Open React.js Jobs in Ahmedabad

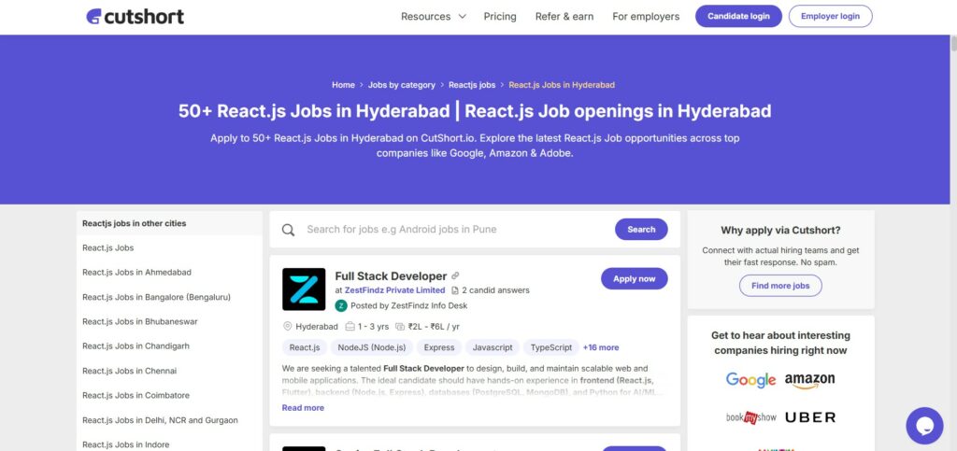point(136,273)
